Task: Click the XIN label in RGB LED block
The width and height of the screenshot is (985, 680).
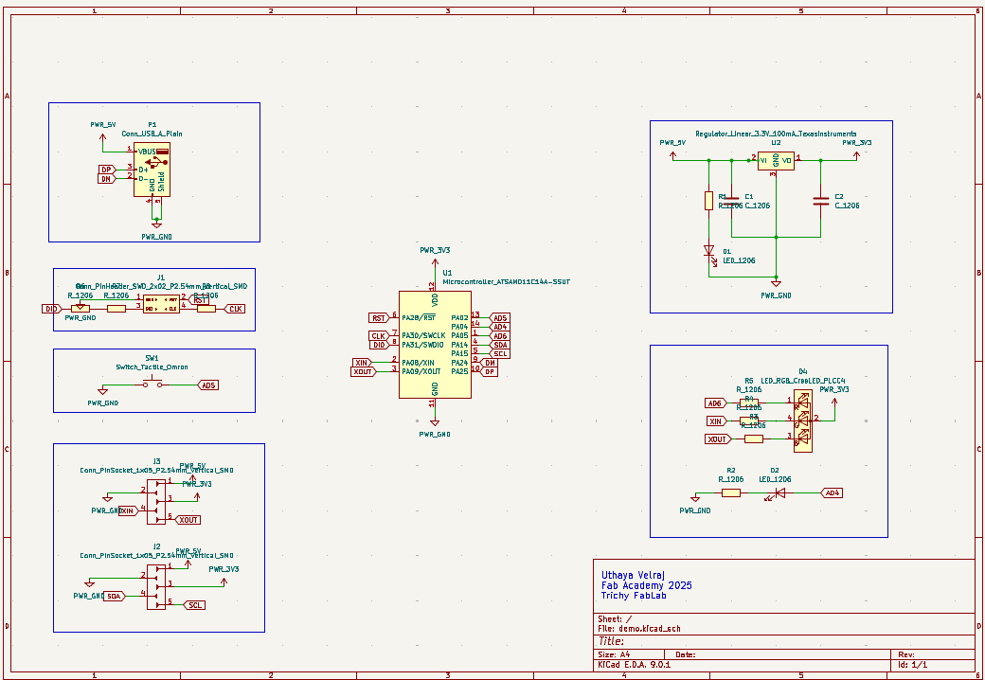Action: pyautogui.click(x=716, y=421)
